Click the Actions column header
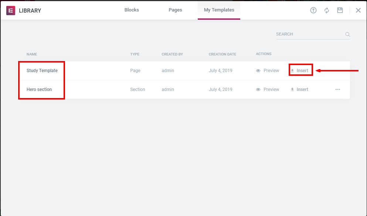 264,54
